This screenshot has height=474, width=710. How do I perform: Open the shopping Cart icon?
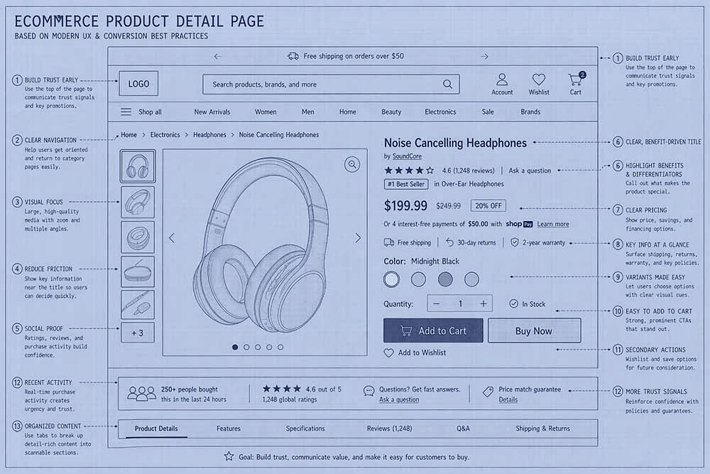(x=575, y=80)
